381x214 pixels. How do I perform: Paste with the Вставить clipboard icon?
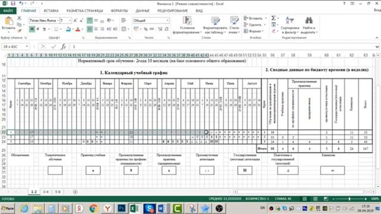[x=9, y=21]
